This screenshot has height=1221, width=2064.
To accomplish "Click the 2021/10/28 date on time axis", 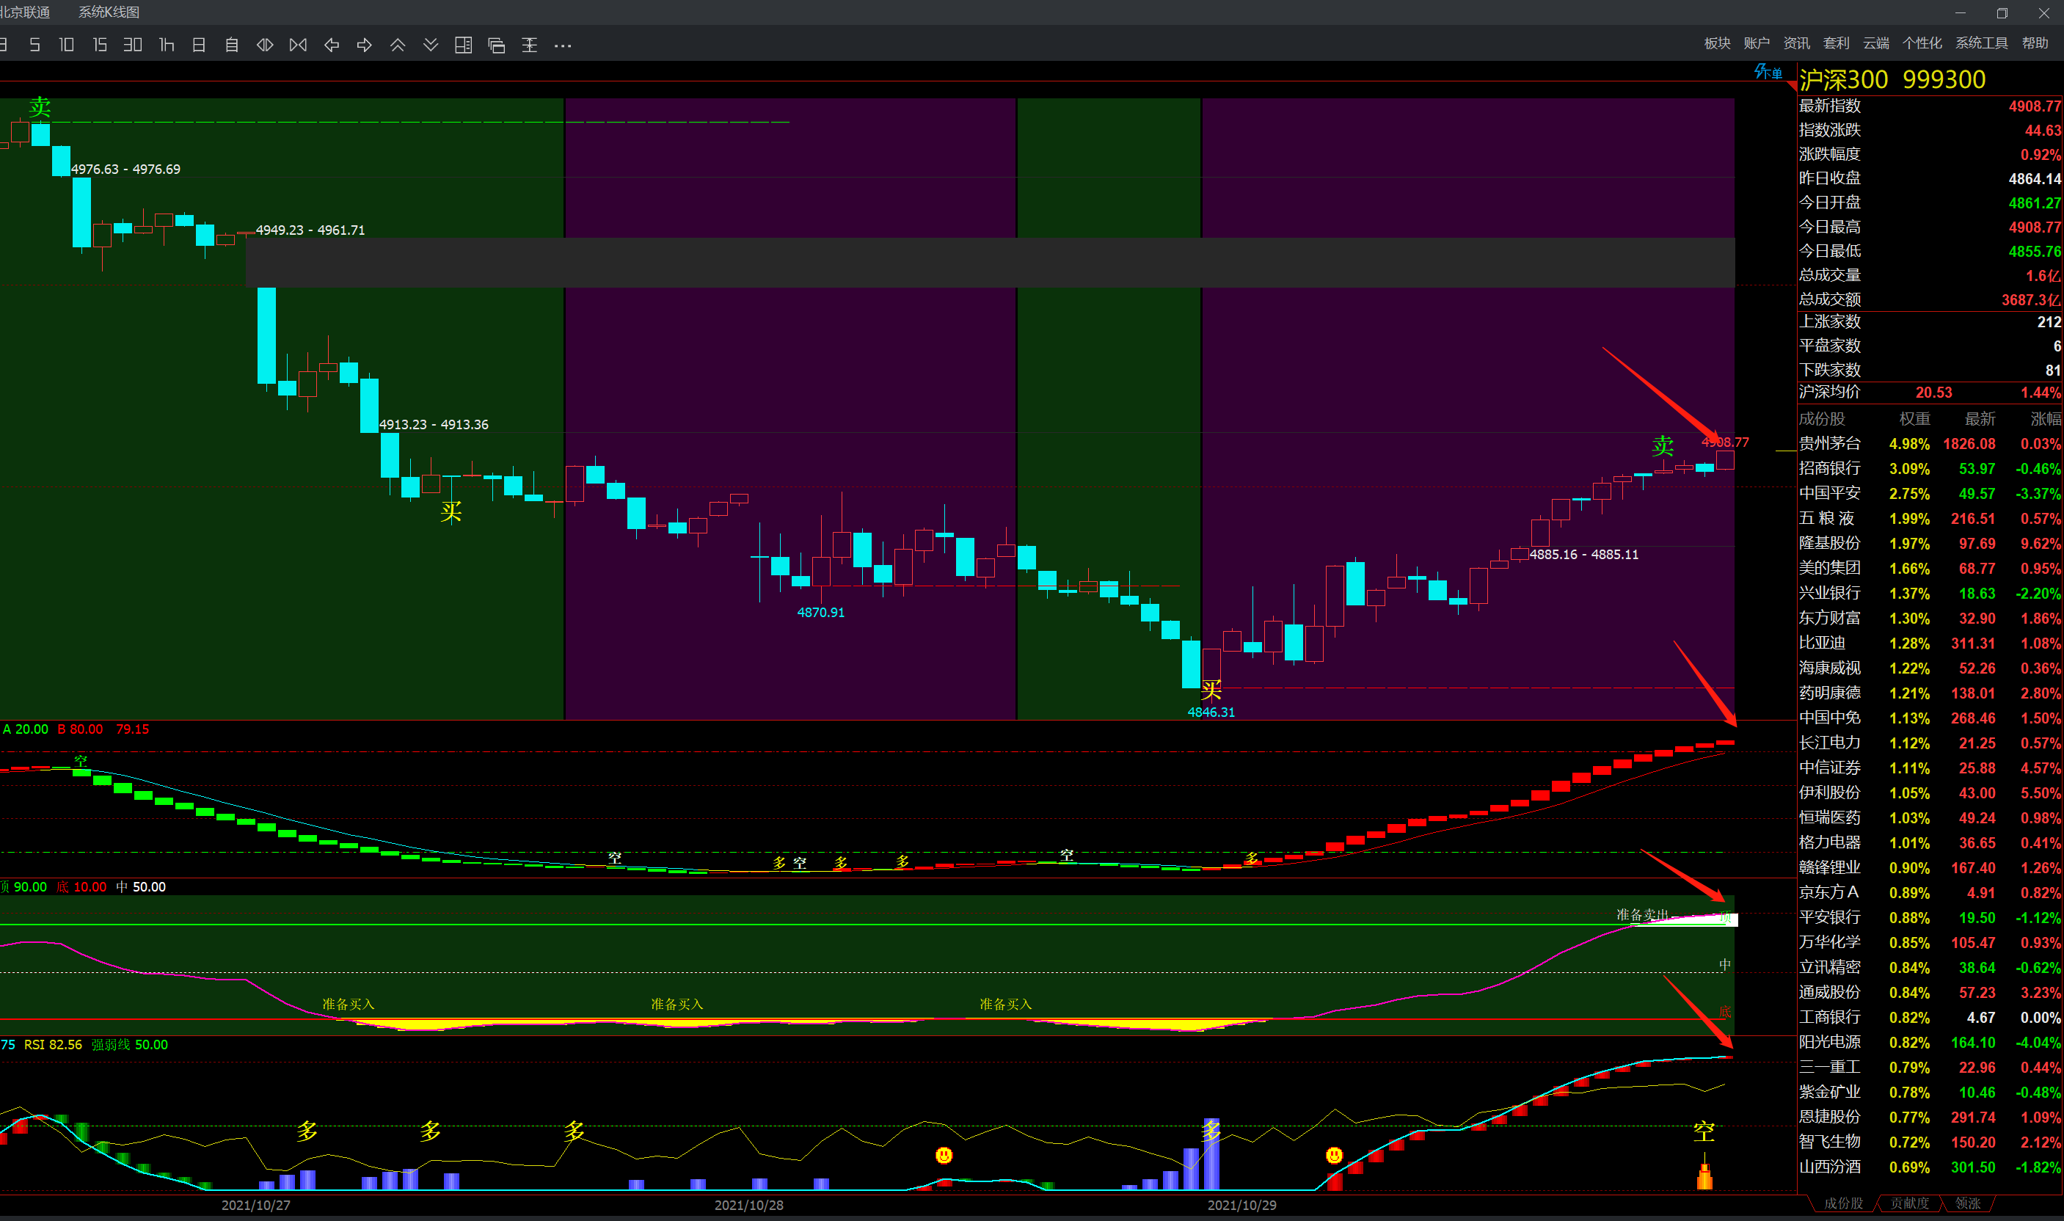I will point(748,1205).
